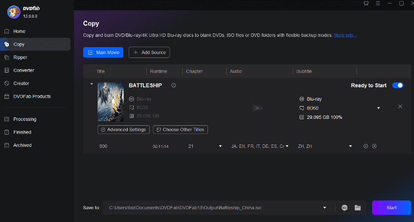Screen dimensions: 414x222
Task: Preview title 800 with play icon
Action: (x=366, y=146)
